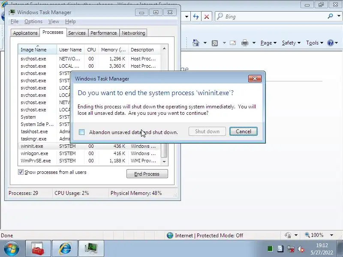Switch to the Performance tab
The image size is (343, 257).
tap(104, 33)
